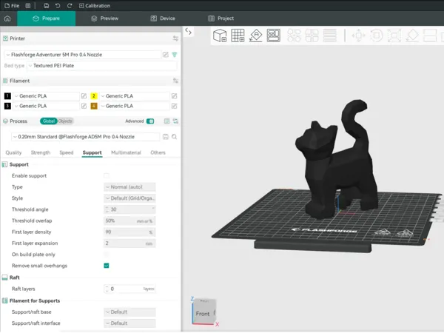444x333 pixels.
Task: Open filament 4 Generic PLA dropdown
Action: coord(135,106)
